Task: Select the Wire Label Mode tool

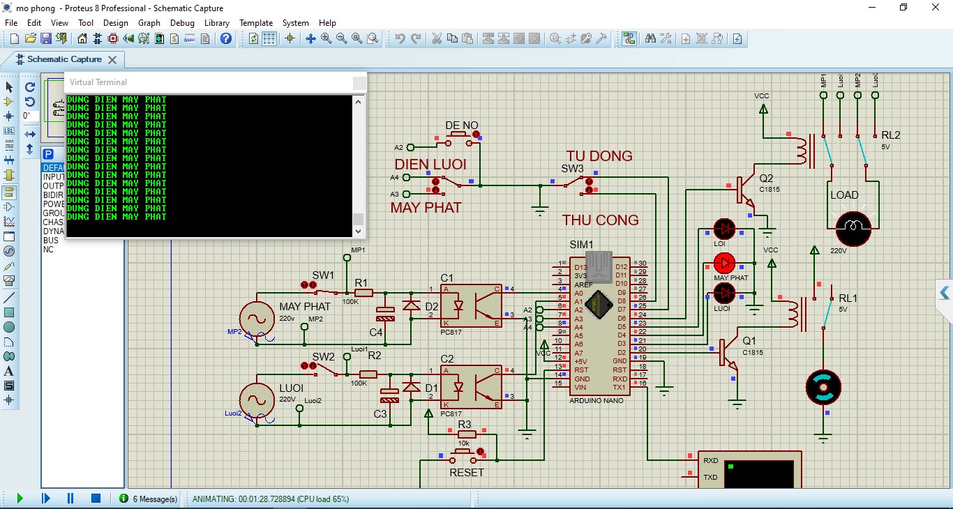Action: click(9, 131)
